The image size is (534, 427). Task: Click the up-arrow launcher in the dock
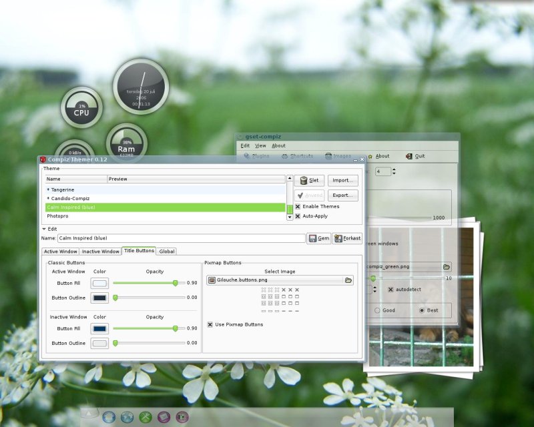click(x=89, y=414)
